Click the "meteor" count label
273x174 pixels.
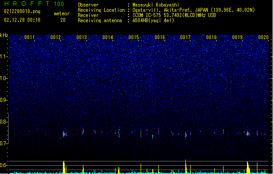(x=62, y=13)
